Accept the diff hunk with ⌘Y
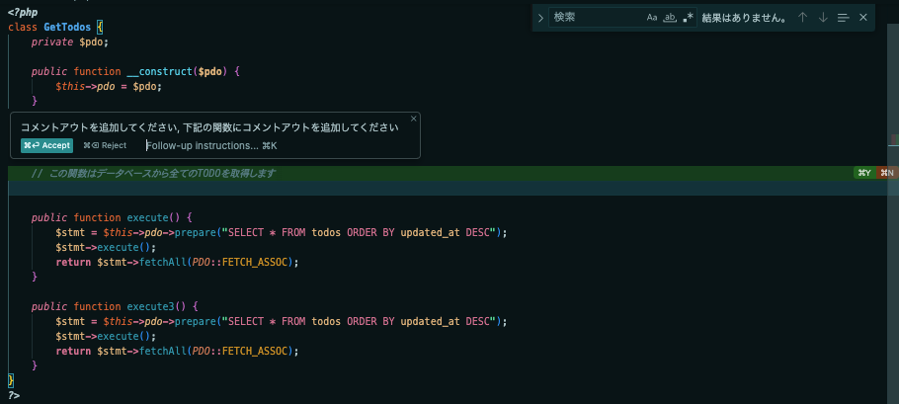The height and width of the screenshot is (404, 899). click(864, 173)
